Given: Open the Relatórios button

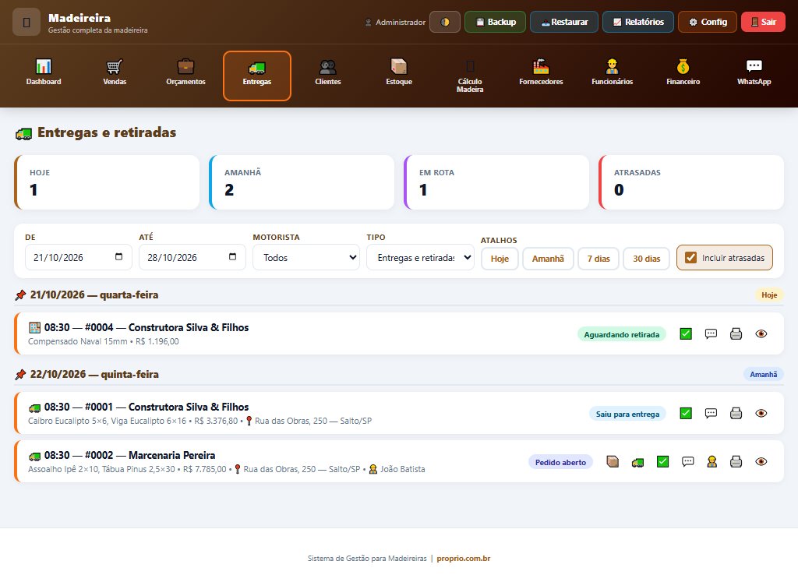Looking at the screenshot, I should [638, 22].
